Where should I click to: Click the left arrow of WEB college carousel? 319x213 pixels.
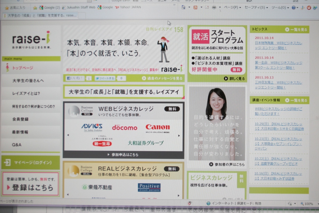point(68,135)
